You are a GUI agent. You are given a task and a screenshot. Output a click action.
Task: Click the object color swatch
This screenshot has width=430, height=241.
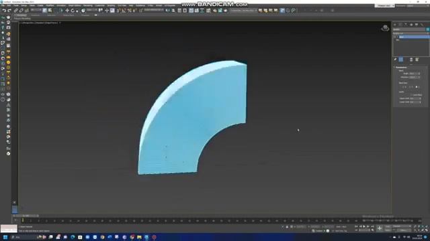(427, 29)
